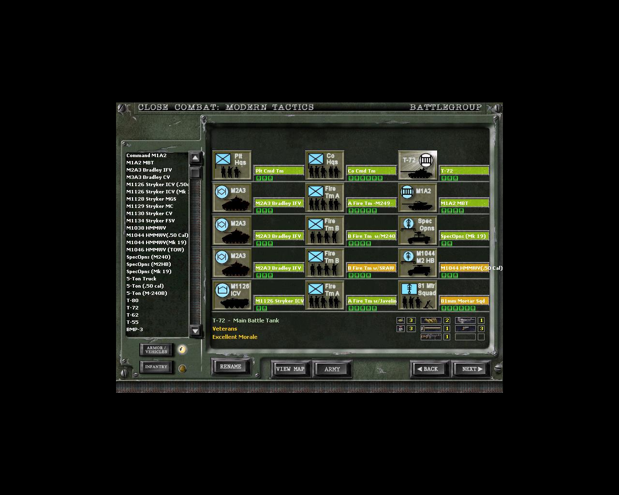Click the Plt Cmd Tm name bar
The image size is (619, 495).
(x=279, y=171)
